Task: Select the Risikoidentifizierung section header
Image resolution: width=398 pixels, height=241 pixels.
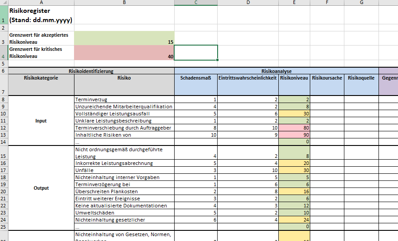Action: point(91,71)
